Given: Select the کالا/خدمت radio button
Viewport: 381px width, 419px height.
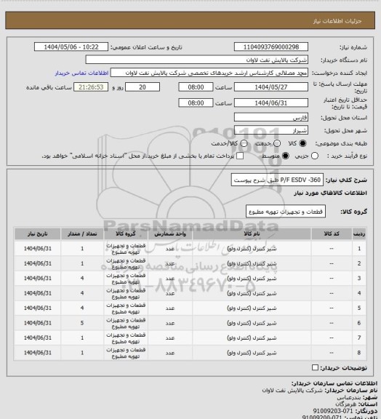Looking at the screenshot, I should [x=244, y=143].
